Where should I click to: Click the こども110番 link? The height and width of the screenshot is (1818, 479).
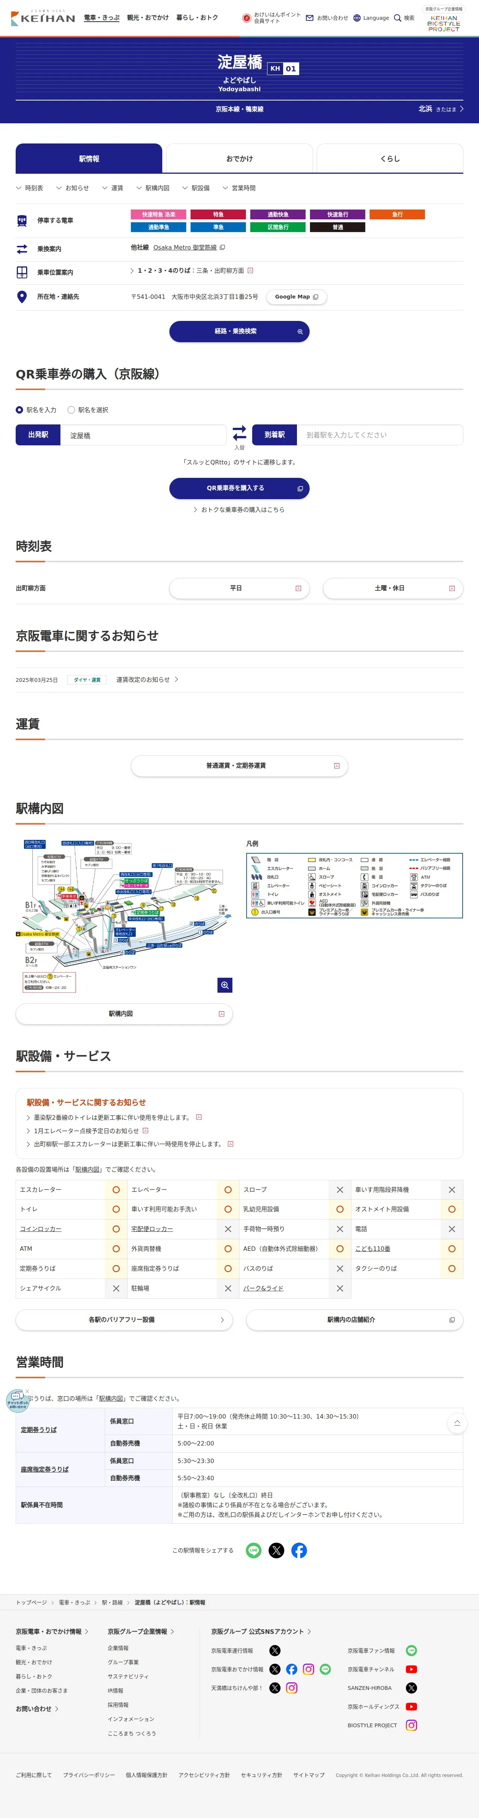pos(373,1249)
